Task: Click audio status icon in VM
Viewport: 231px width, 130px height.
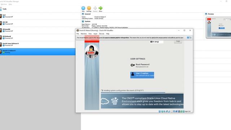Action: (165, 111)
